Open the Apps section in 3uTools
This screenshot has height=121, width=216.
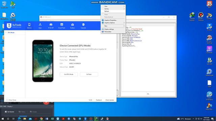[40, 26]
